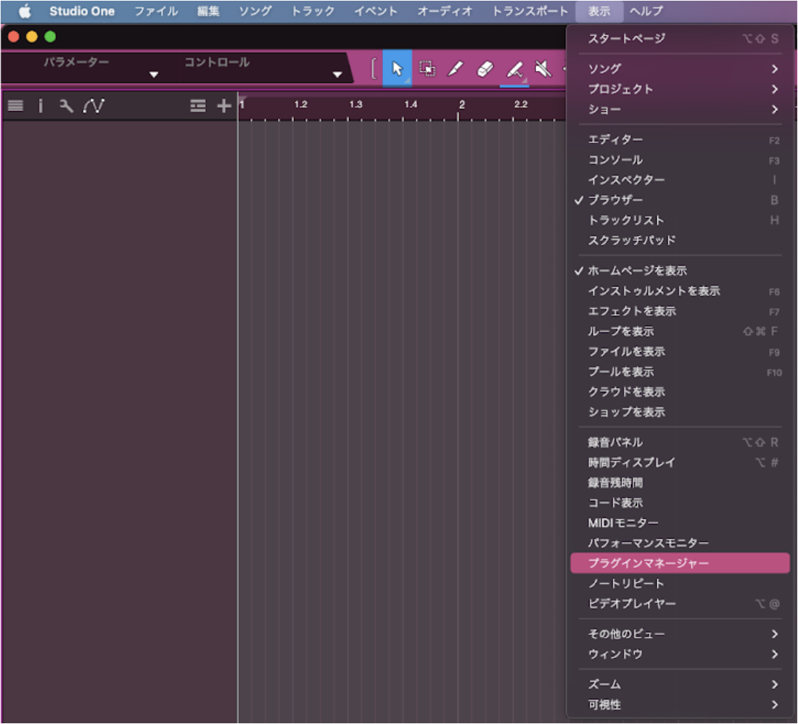Choose ファイルを表示 menu item
This screenshot has width=798, height=724.
click(680, 352)
